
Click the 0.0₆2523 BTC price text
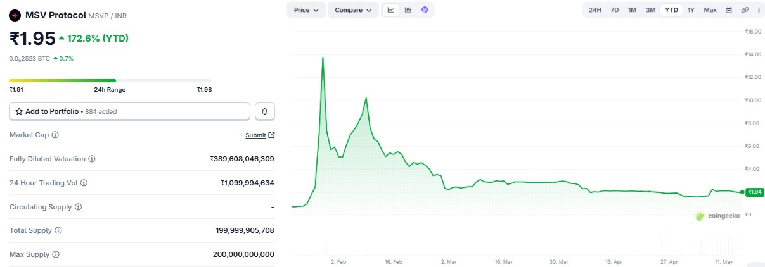tap(29, 58)
